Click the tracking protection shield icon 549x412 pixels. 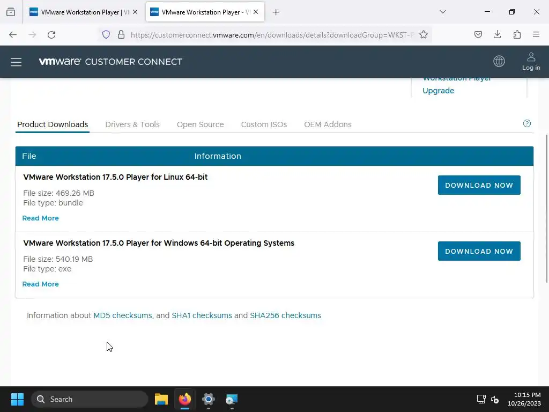[106, 34]
